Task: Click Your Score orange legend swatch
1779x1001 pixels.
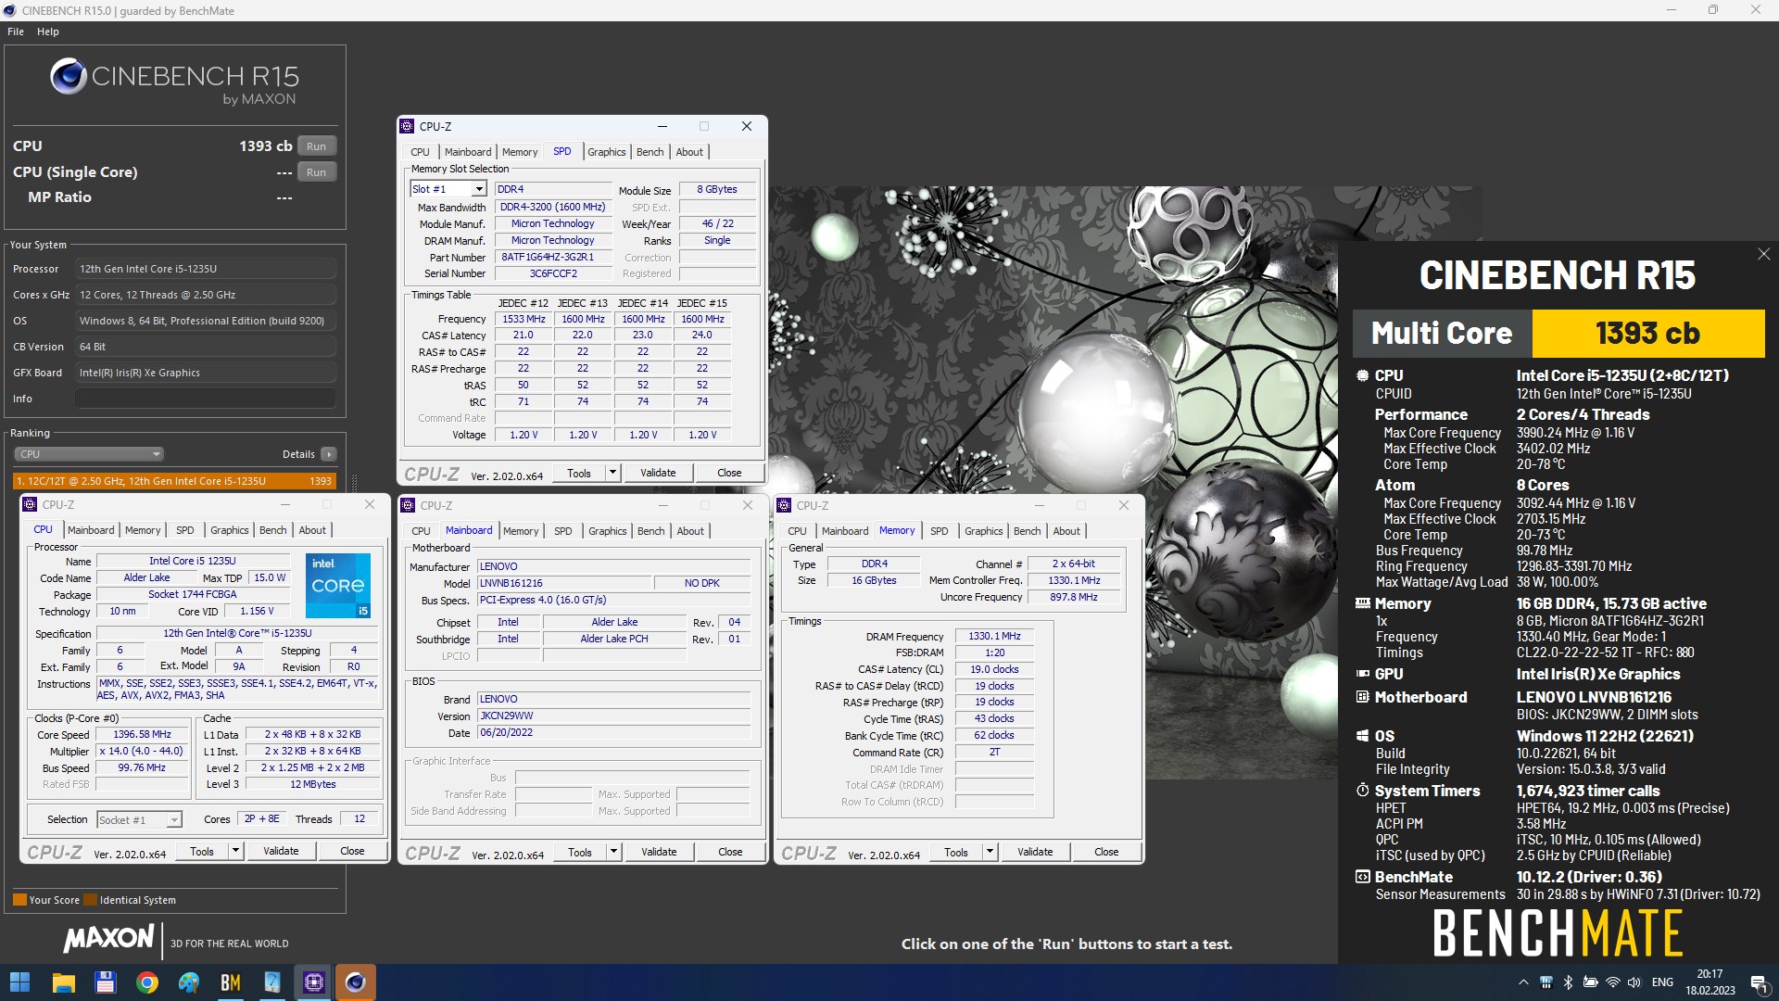Action: point(19,900)
